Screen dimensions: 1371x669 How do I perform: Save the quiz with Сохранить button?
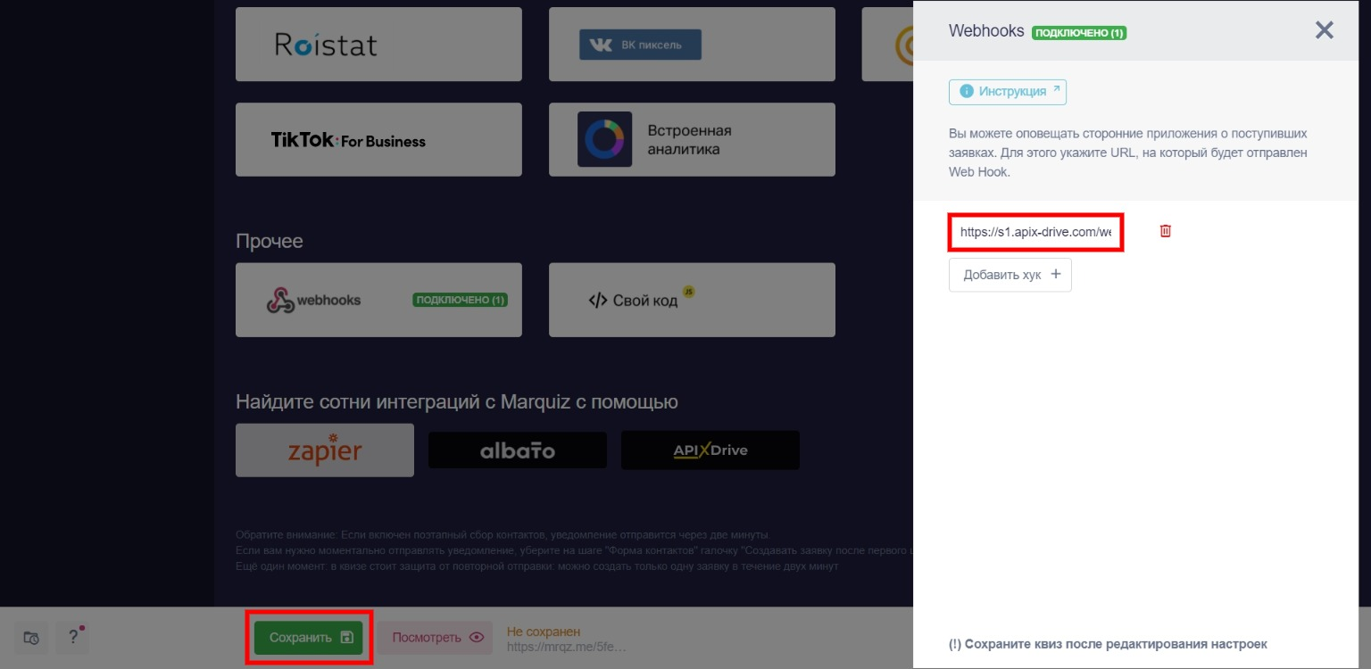309,638
